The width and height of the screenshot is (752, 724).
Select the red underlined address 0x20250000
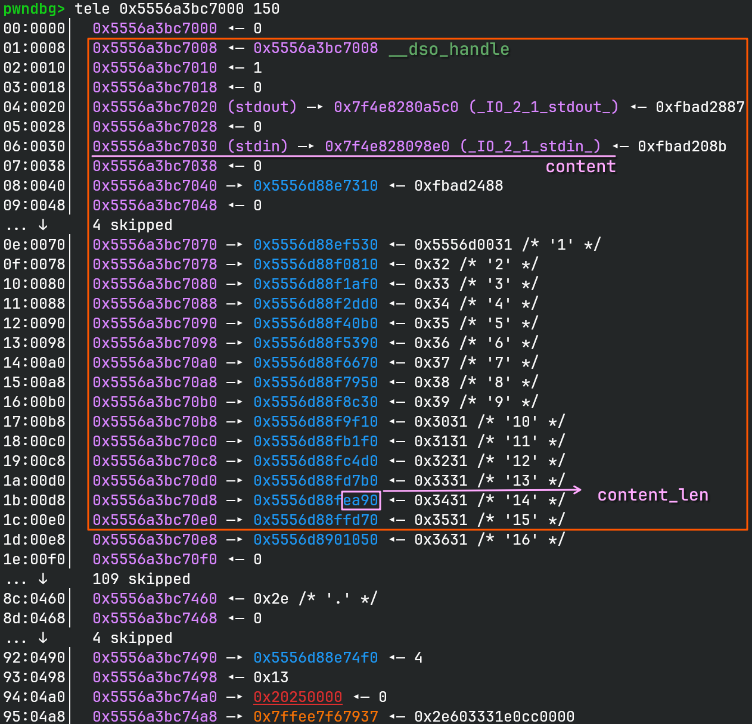(x=297, y=697)
